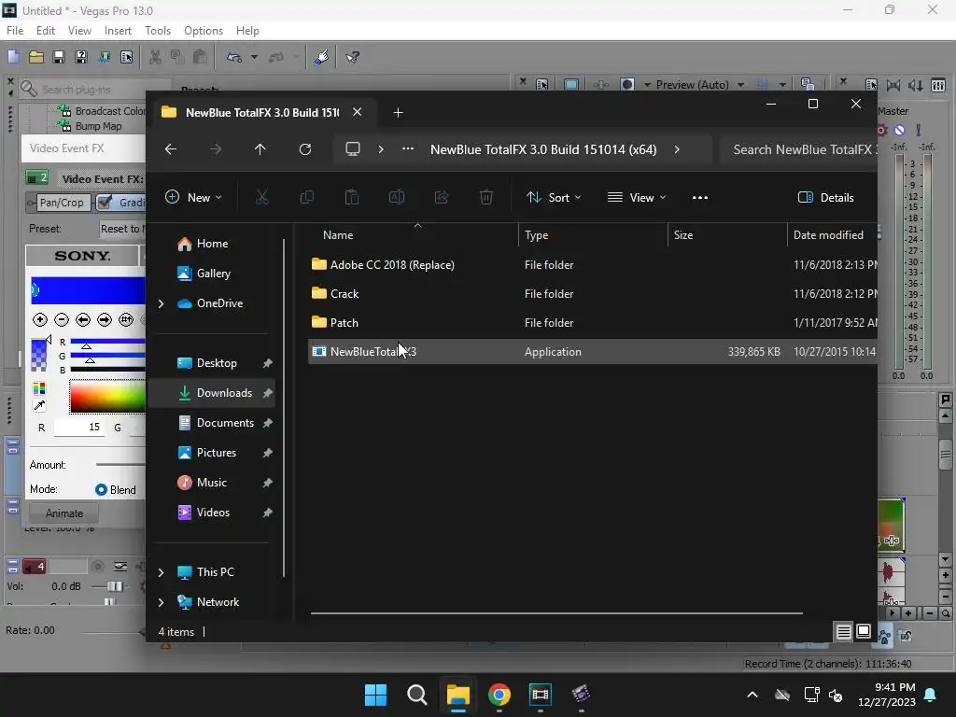Image resolution: width=956 pixels, height=717 pixels.
Task: Click the Search plug-ins field
Action: click(x=94, y=90)
